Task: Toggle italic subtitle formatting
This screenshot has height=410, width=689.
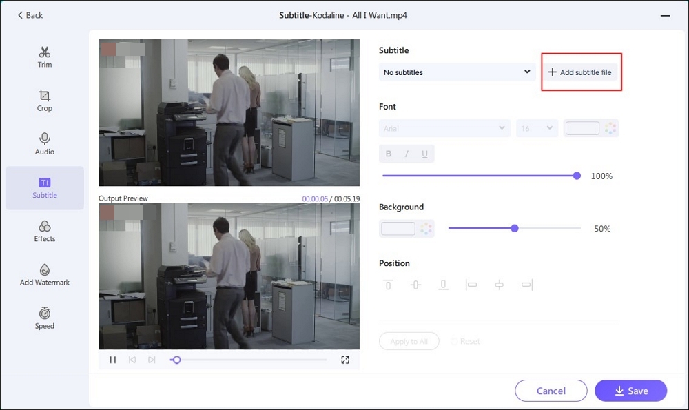Action: tap(407, 154)
